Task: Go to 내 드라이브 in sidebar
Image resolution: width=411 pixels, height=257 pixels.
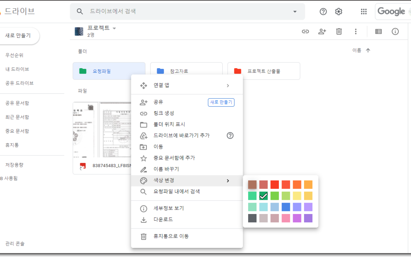Action: click(17, 69)
